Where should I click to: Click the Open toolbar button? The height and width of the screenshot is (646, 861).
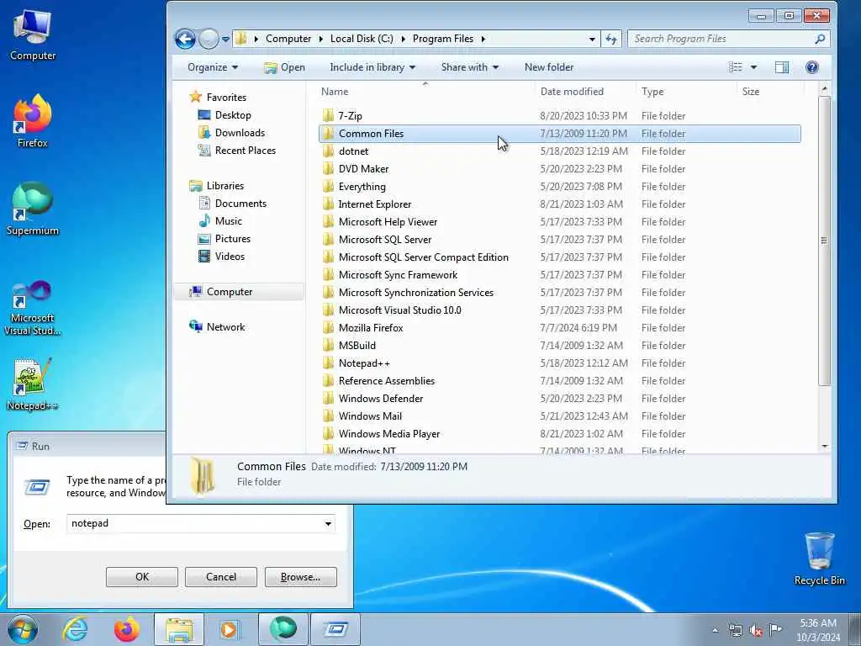pyautogui.click(x=284, y=67)
